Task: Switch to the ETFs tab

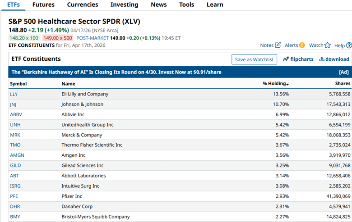Action: [14, 5]
